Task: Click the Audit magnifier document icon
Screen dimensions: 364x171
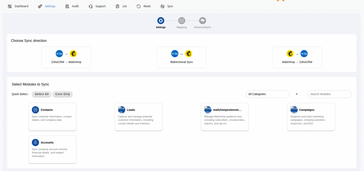Action: pyautogui.click(x=67, y=6)
